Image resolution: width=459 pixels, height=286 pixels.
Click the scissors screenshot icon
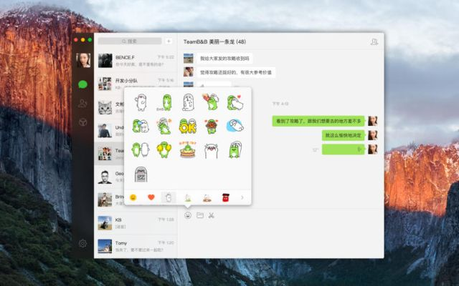212,215
